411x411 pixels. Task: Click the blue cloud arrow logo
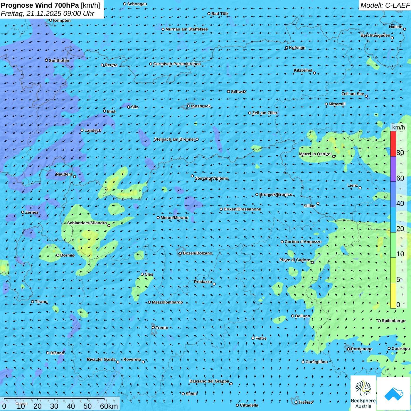point(394,394)
